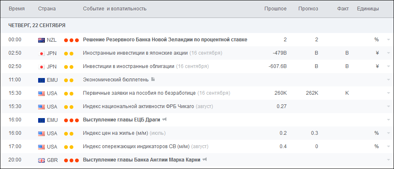Click the USA flag in the jobless claims row
The width and height of the screenshot is (394, 169).
[41, 93]
